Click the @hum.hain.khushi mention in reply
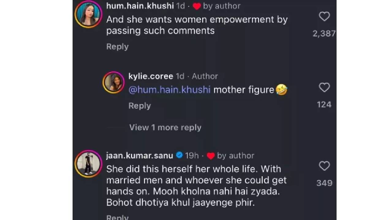392x220 pixels. point(169,90)
